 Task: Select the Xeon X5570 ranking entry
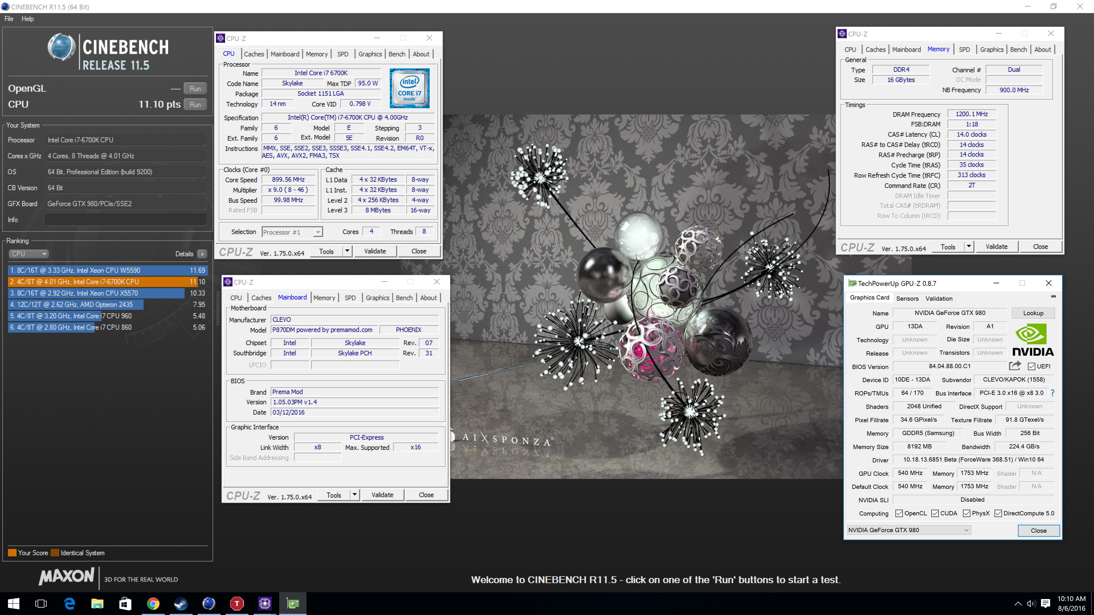click(107, 293)
